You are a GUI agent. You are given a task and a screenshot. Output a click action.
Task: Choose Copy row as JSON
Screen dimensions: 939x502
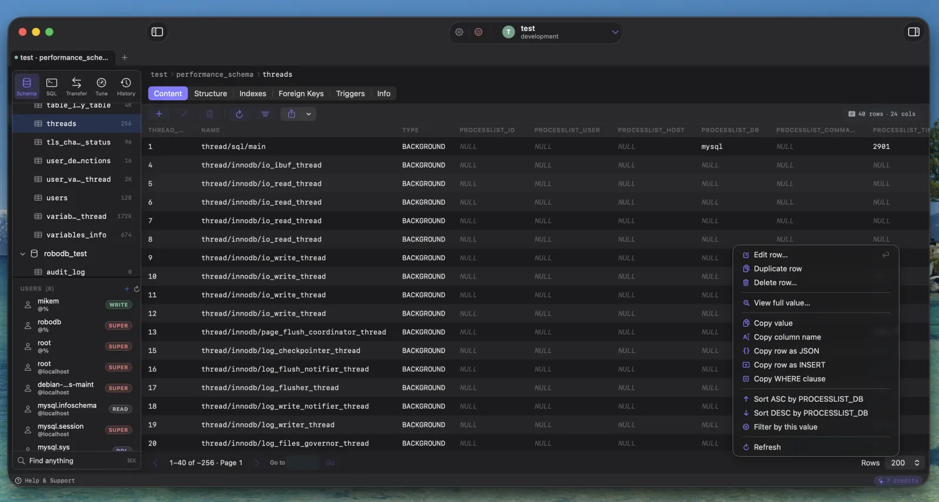click(x=816, y=351)
